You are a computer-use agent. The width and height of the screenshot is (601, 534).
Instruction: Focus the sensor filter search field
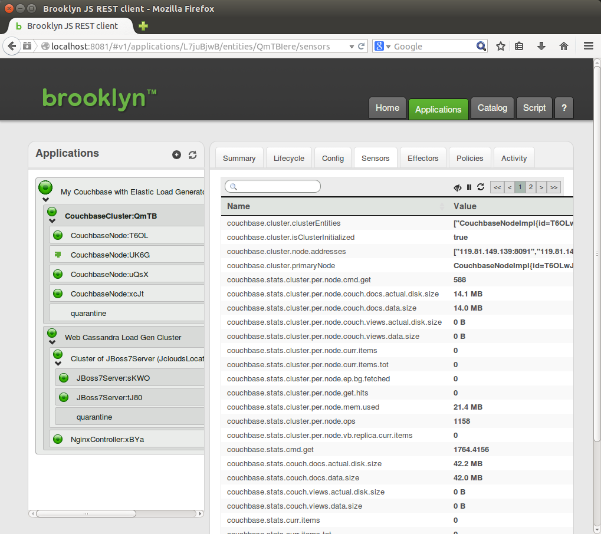point(272,187)
